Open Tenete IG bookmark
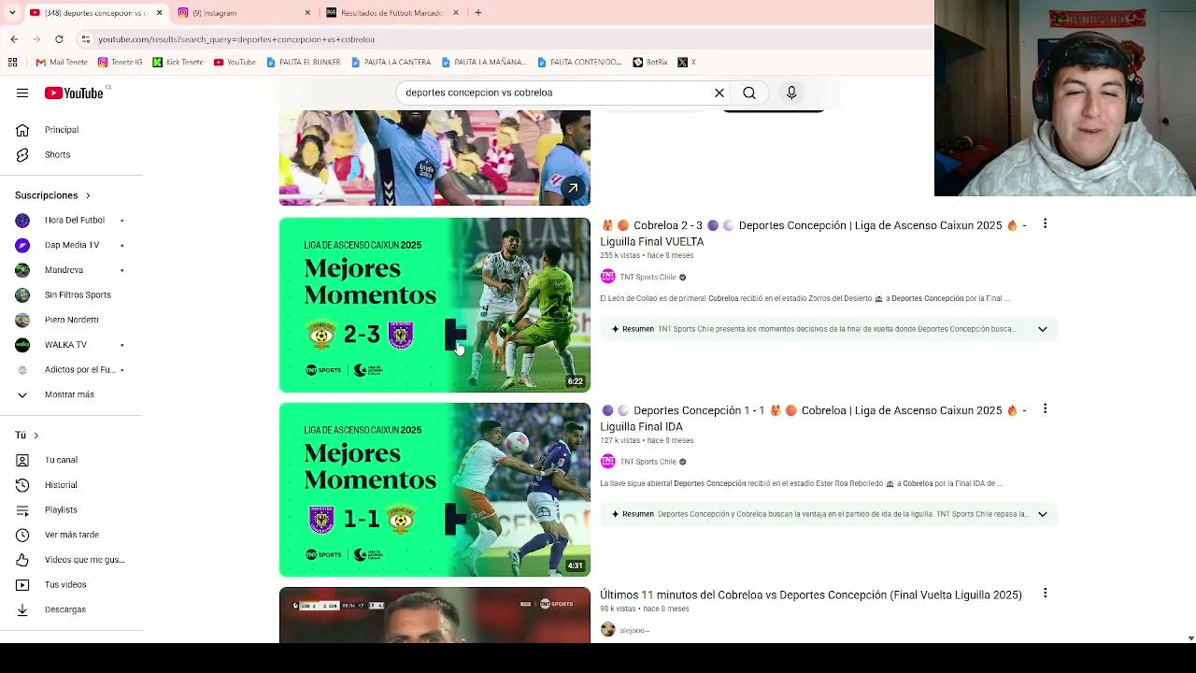Screen dimensions: 1196x673 pos(121,63)
